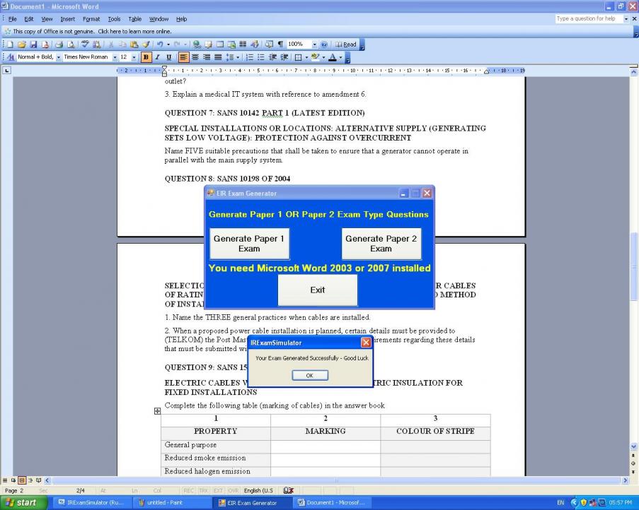
Task: Select the Format Painter brush icon
Action: tap(146, 44)
